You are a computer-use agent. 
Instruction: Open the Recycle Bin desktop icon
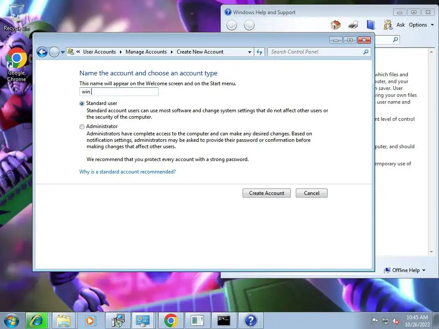pyautogui.click(x=17, y=17)
